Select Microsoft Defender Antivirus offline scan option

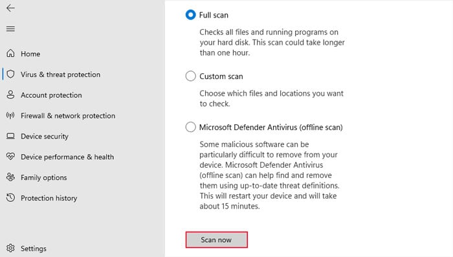[191, 127]
